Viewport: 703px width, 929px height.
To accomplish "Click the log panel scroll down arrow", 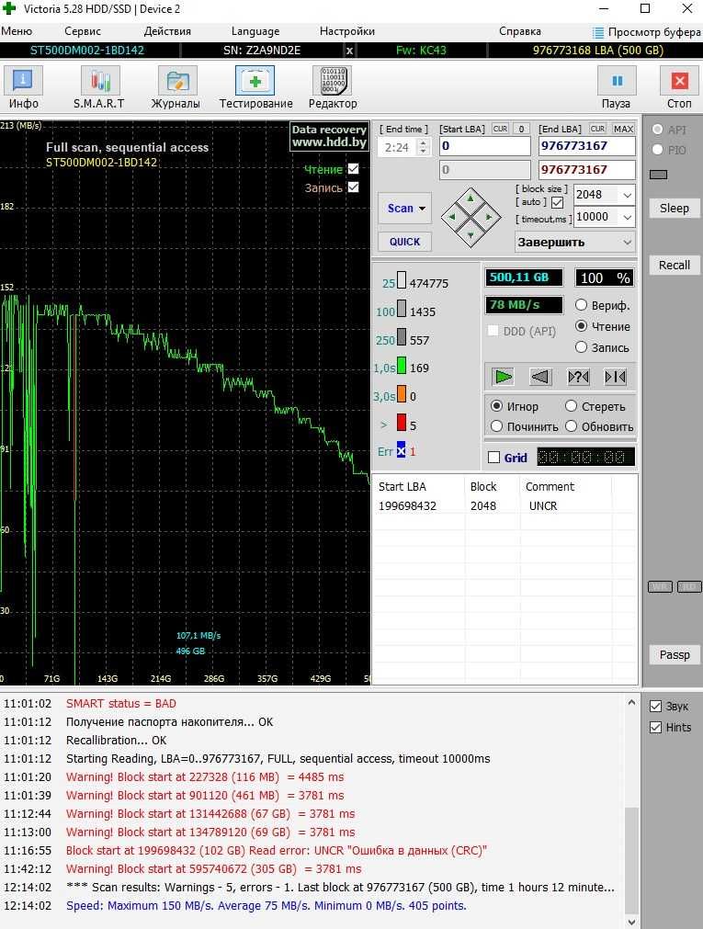I will 631,922.
